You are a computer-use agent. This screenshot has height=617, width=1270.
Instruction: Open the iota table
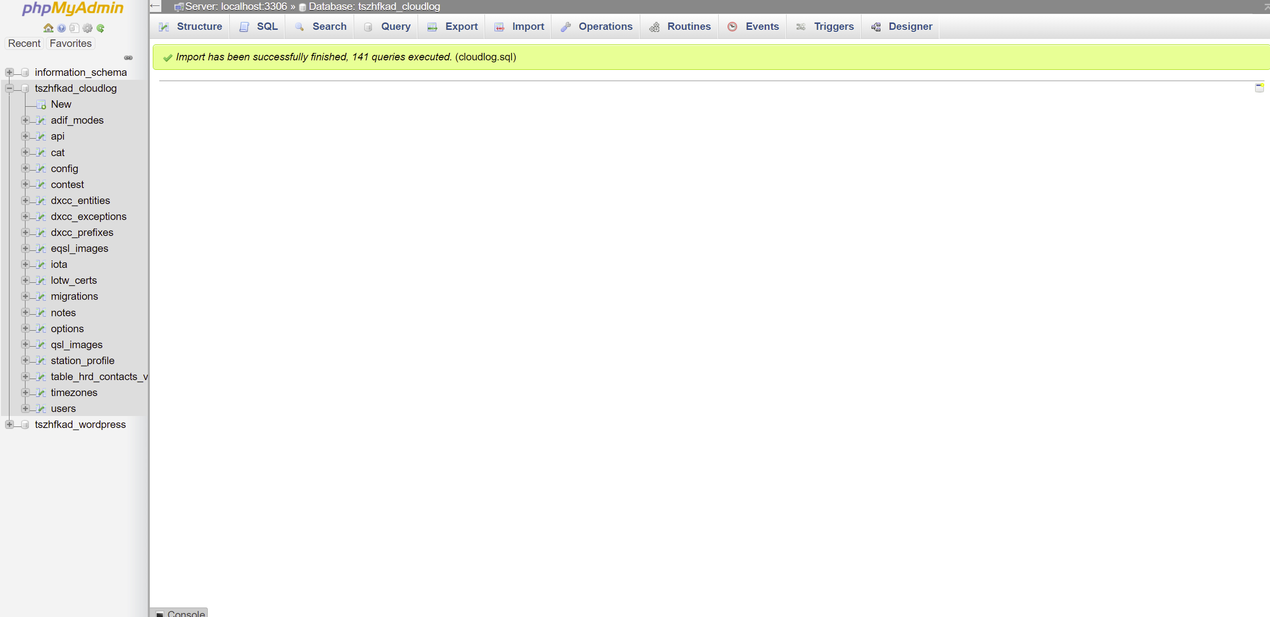click(59, 264)
